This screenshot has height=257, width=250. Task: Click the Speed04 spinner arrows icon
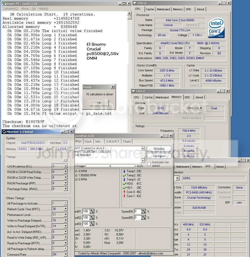click(x=144, y=212)
